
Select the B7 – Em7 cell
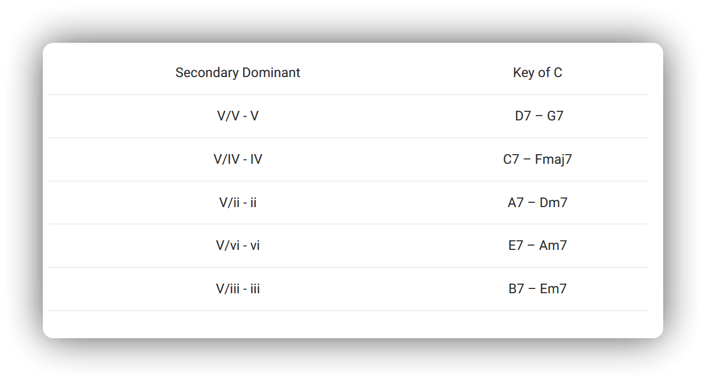(x=537, y=289)
